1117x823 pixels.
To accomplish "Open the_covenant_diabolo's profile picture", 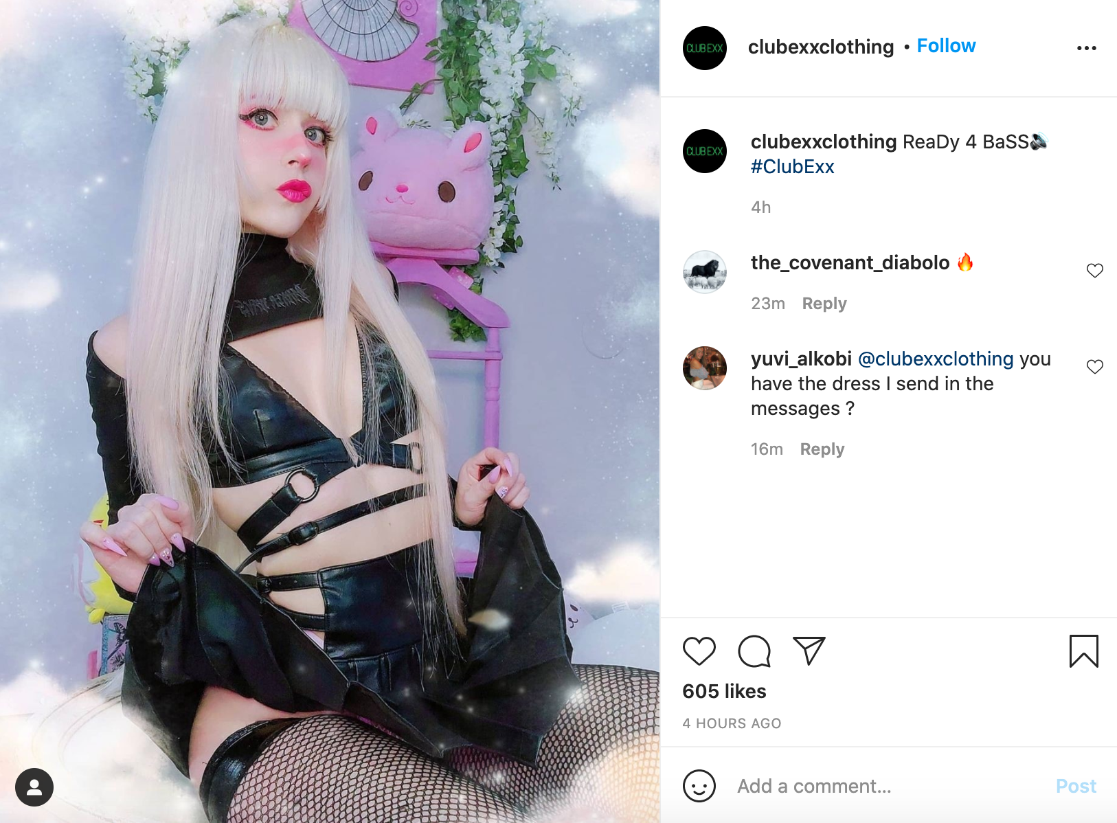I will [x=705, y=272].
